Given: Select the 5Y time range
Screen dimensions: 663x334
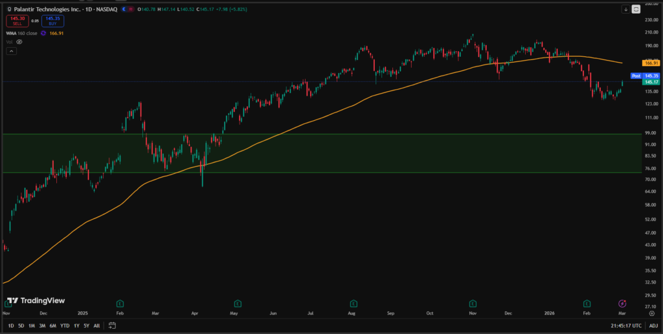Looking at the screenshot, I should [x=86, y=326].
